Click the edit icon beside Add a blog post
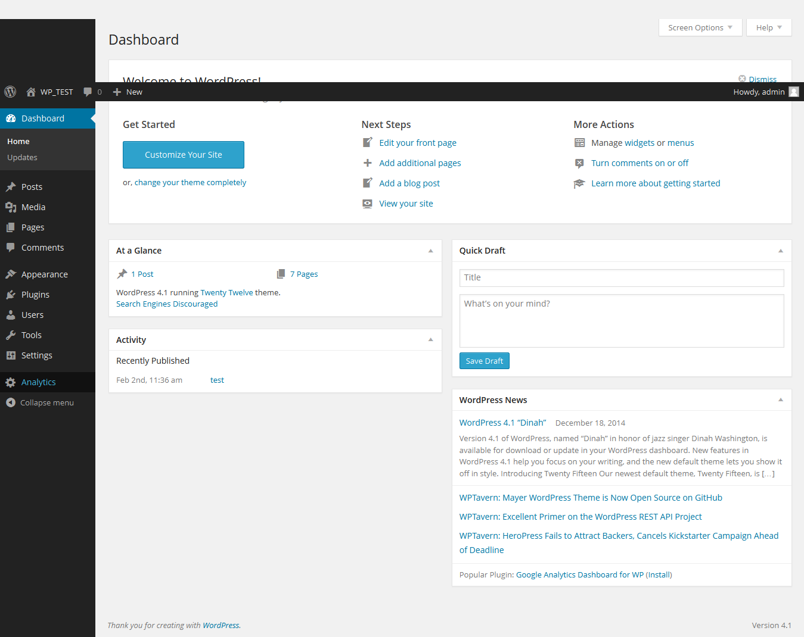 coord(368,183)
